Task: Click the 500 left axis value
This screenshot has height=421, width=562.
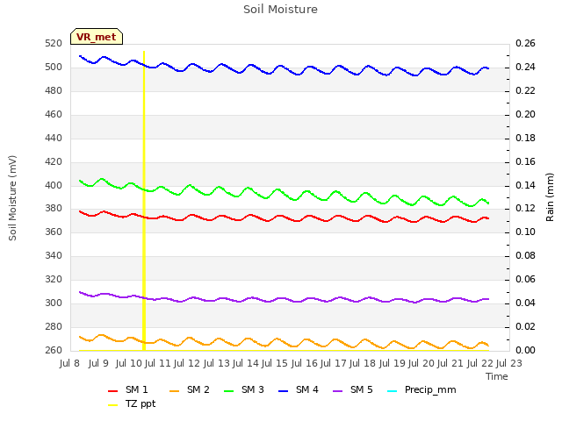Action: 54,68
